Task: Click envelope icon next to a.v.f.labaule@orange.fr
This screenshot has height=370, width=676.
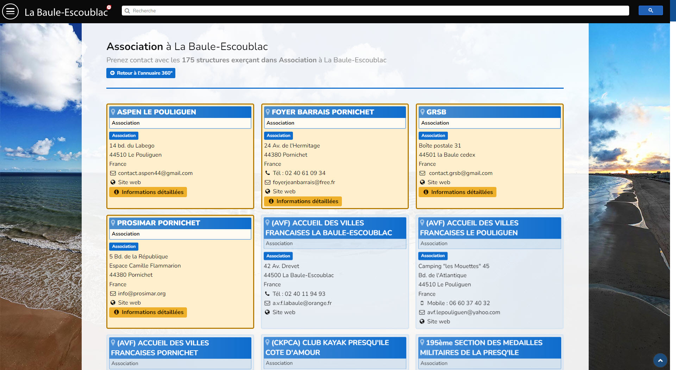Action: [267, 303]
